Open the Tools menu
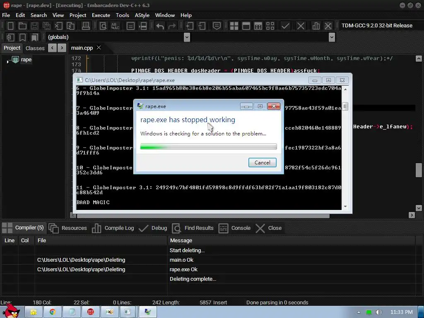The height and width of the screenshot is (318, 424). (x=123, y=15)
